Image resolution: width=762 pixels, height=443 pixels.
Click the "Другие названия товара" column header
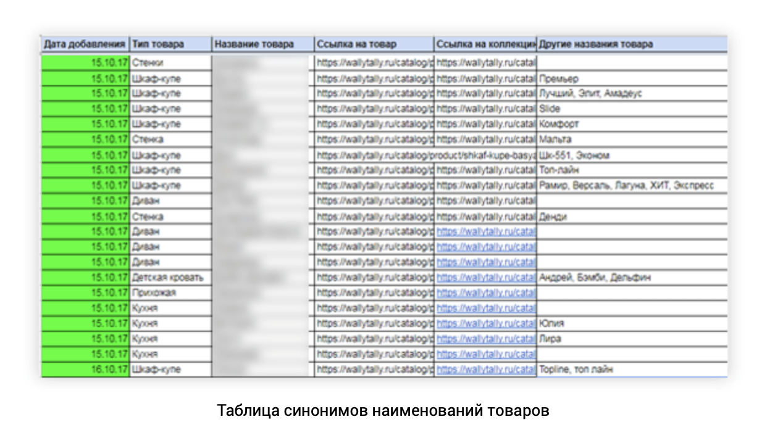point(632,44)
